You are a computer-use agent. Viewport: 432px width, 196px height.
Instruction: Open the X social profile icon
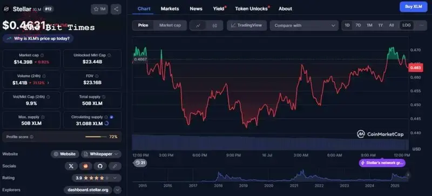(x=71, y=166)
